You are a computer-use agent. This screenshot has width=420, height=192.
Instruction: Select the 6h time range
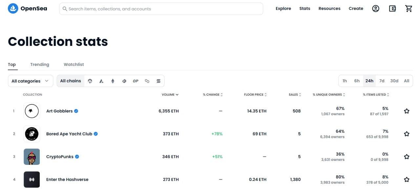357,81
